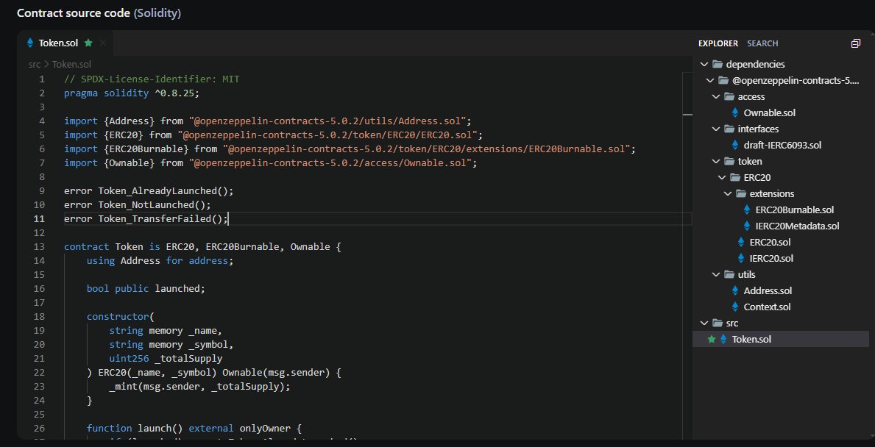The width and height of the screenshot is (875, 447).
Task: Click the green star beside explorer Token.sol
Action: coord(712,340)
